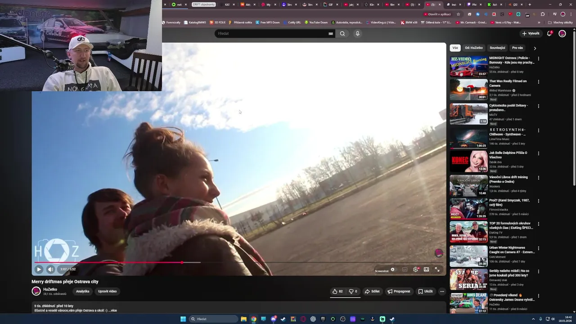Open the YouTube account avatar menu
The height and width of the screenshot is (324, 576).
(562, 33)
